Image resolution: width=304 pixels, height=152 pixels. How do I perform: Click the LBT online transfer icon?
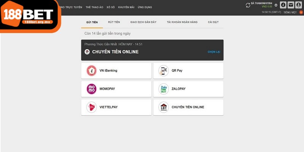[x=163, y=107]
